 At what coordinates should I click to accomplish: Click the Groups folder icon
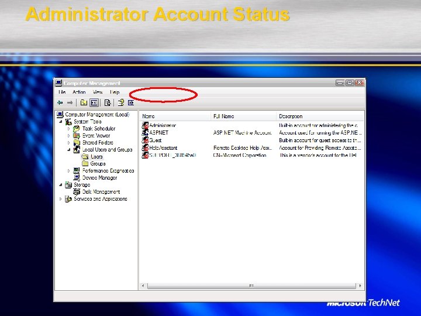click(x=85, y=163)
